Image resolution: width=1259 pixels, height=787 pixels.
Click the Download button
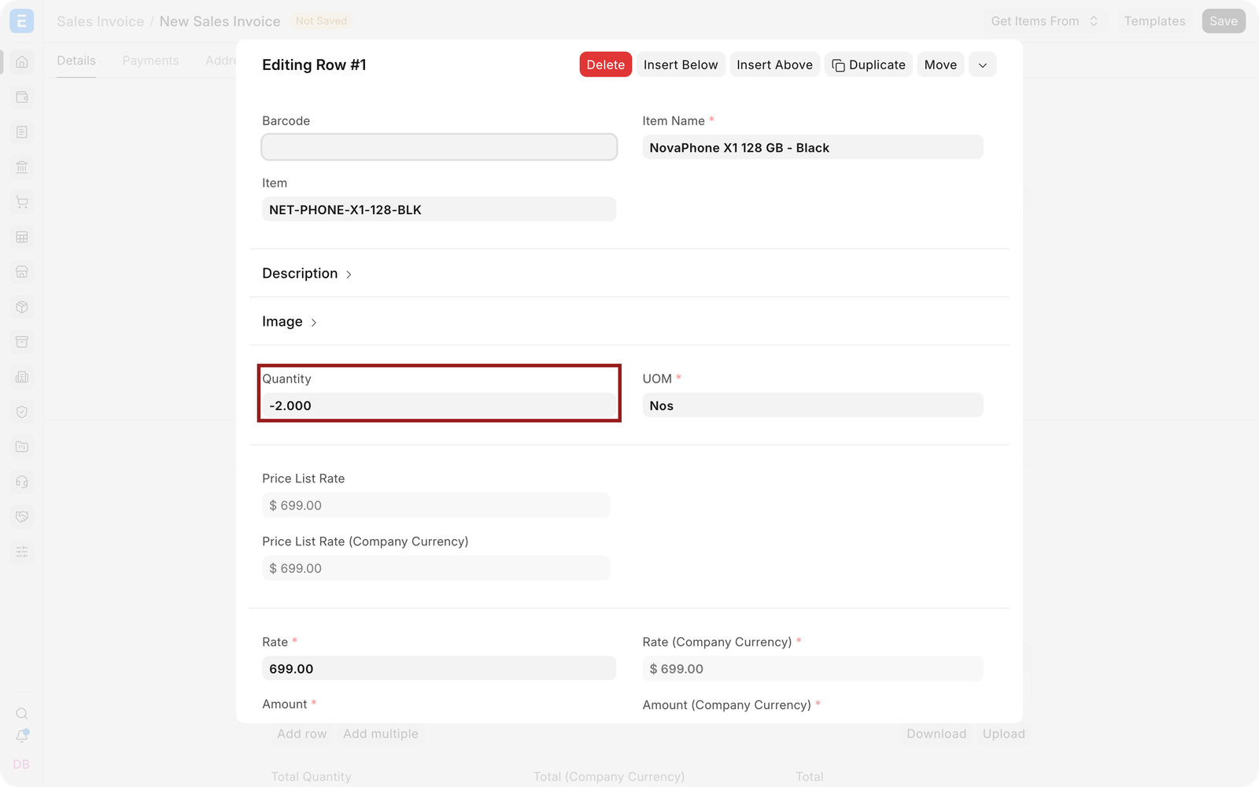click(x=936, y=733)
